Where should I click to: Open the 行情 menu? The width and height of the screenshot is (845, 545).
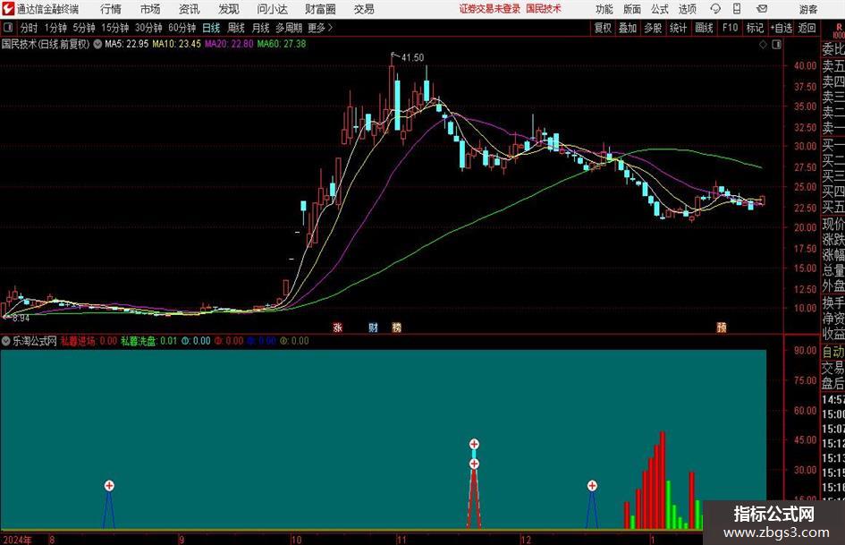tap(111, 9)
